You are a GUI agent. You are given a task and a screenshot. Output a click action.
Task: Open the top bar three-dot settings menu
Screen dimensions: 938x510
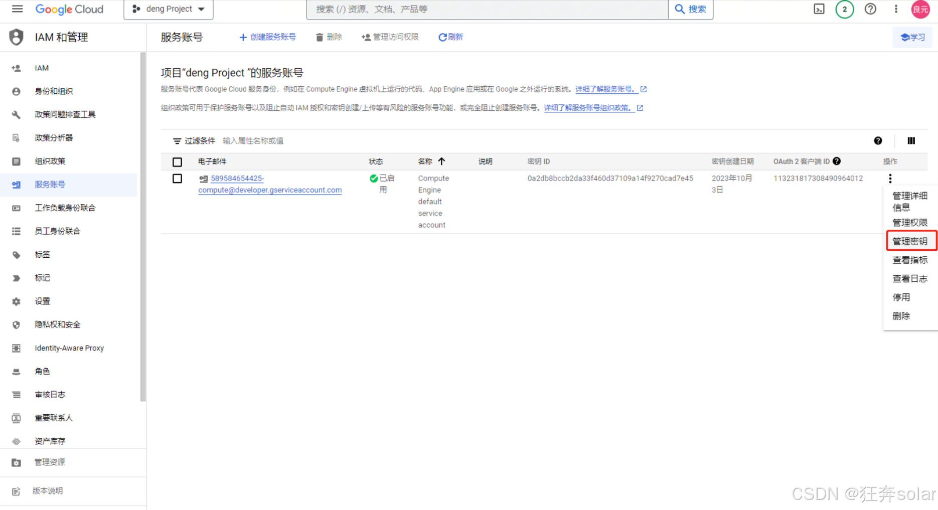pos(896,9)
